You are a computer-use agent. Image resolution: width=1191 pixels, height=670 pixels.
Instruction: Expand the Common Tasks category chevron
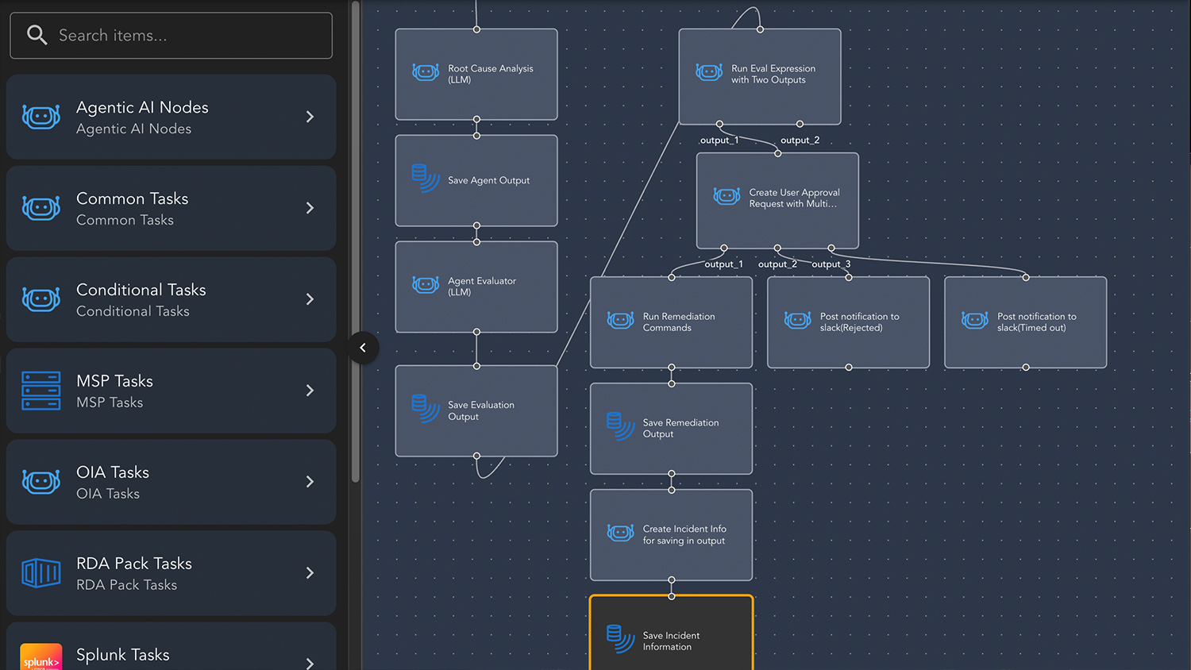tap(310, 208)
